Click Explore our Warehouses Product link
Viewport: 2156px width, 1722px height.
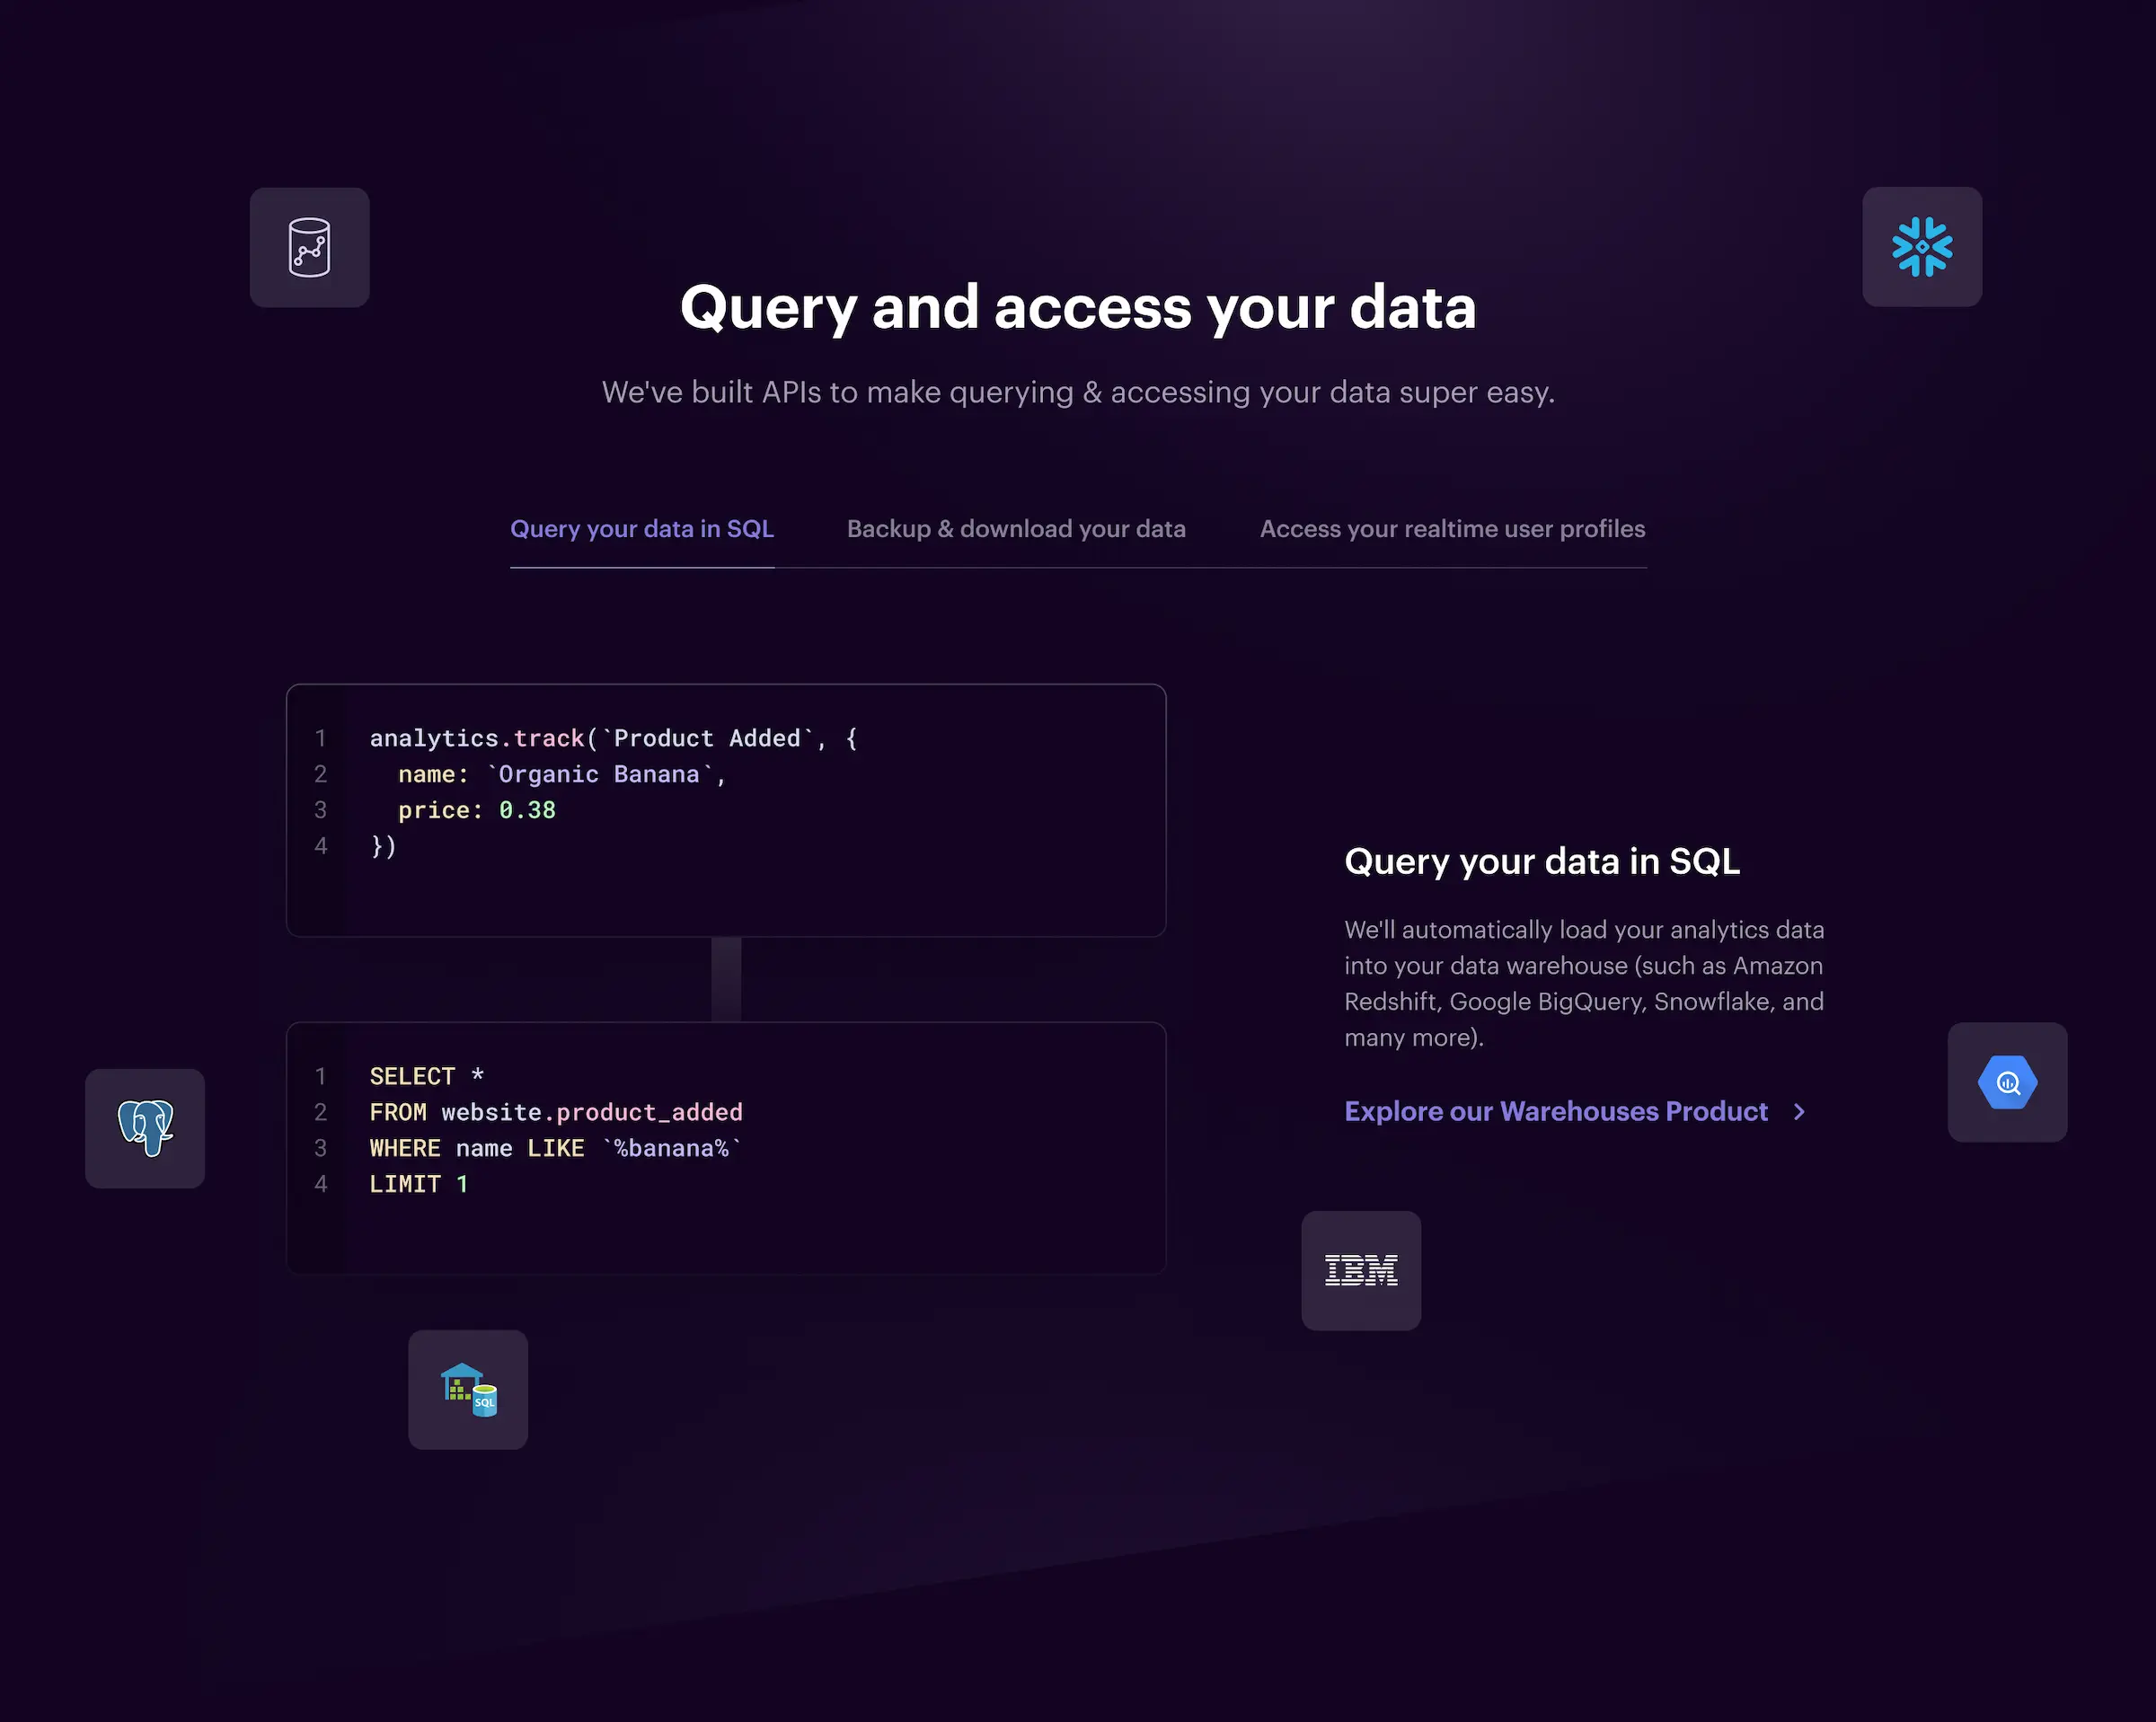click(x=1556, y=1111)
